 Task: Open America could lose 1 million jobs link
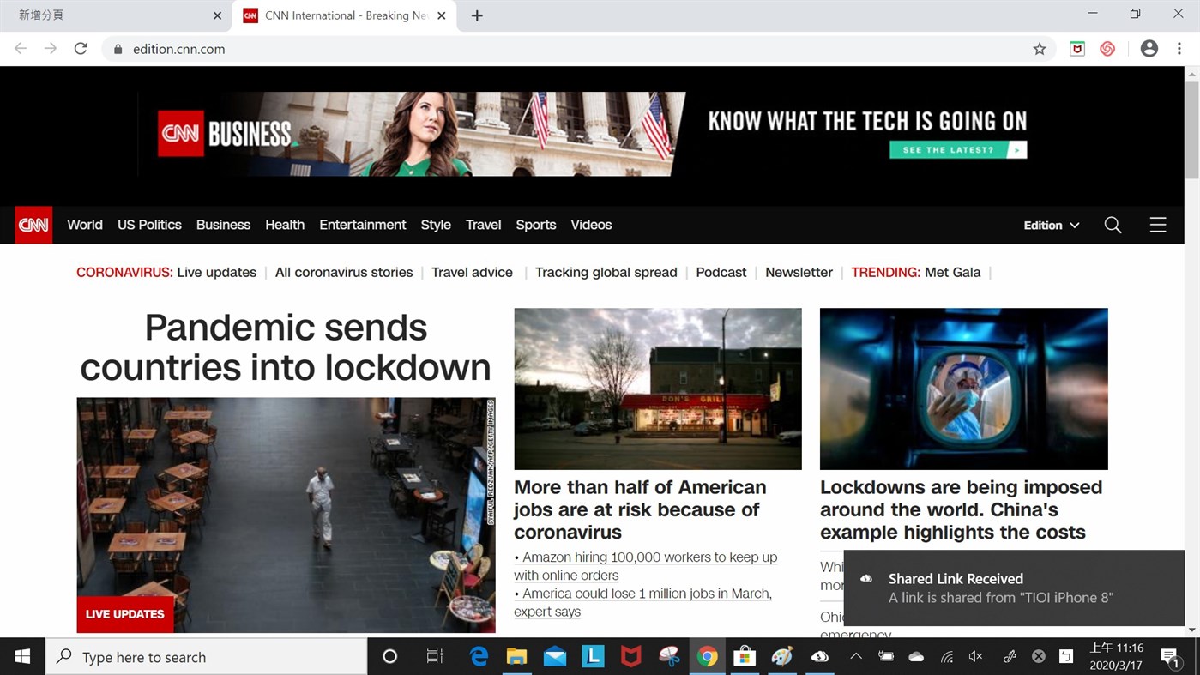[643, 602]
